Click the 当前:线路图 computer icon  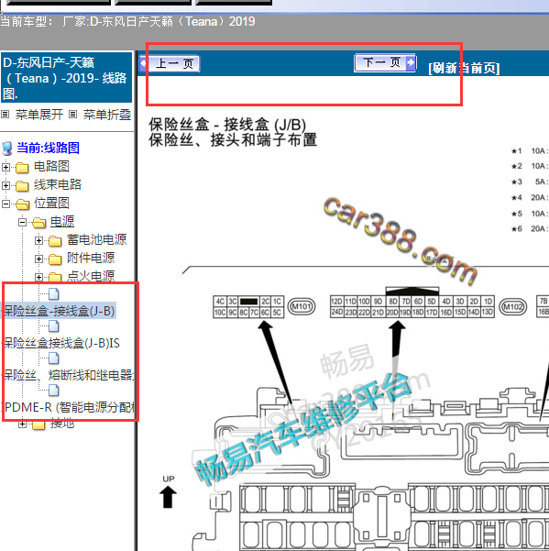tap(7, 149)
